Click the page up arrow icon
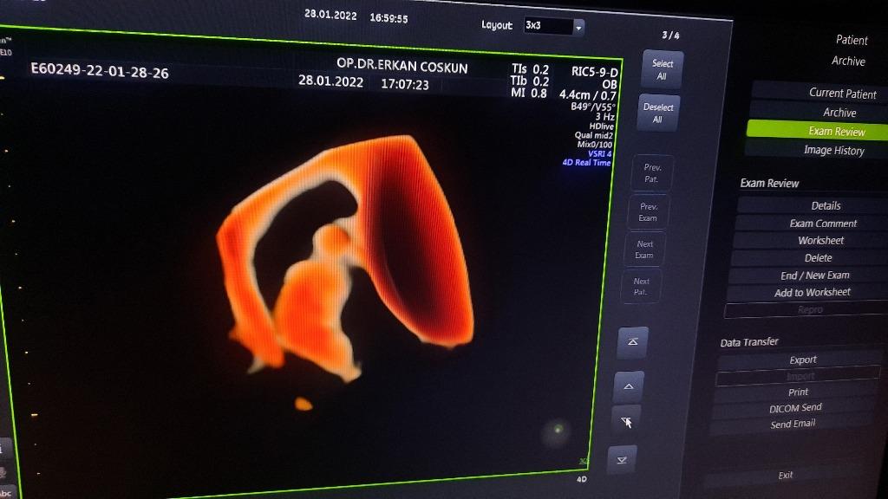Viewport: 888px width, 499px height. point(628,386)
